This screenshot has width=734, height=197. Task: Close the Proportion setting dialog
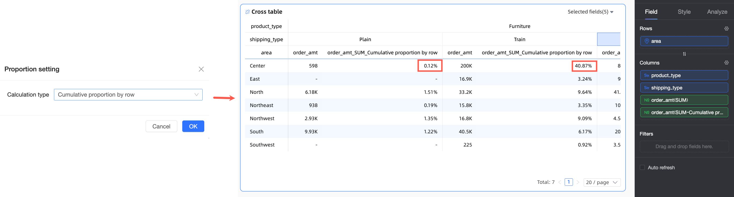point(201,69)
